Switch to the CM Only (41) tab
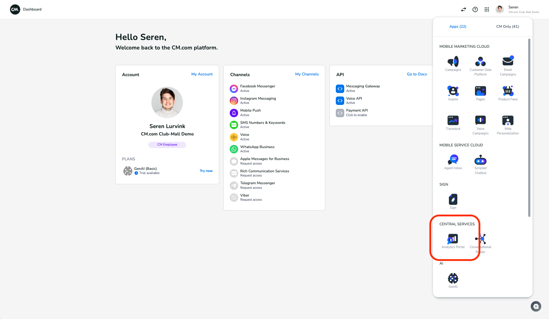The height and width of the screenshot is (319, 549). pos(507,27)
